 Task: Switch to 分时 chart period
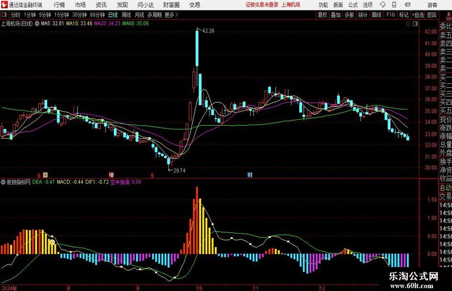pos(16,15)
